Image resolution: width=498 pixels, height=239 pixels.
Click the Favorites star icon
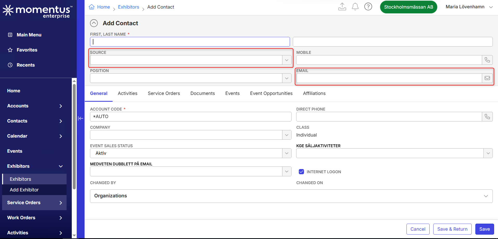tap(10, 50)
